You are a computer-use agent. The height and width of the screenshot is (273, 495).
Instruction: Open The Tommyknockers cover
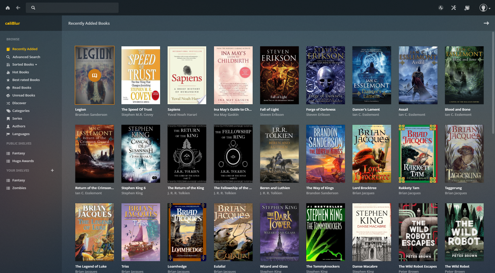pyautogui.click(x=326, y=232)
